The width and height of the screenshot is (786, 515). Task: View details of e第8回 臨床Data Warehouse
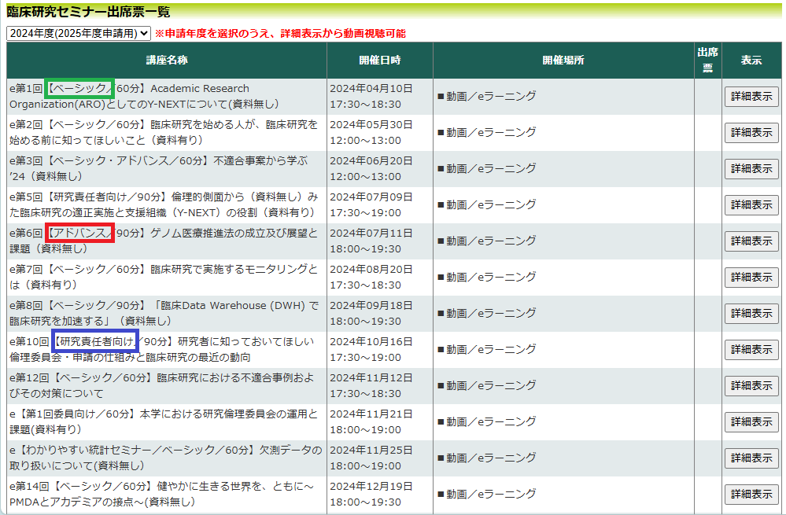[751, 314]
